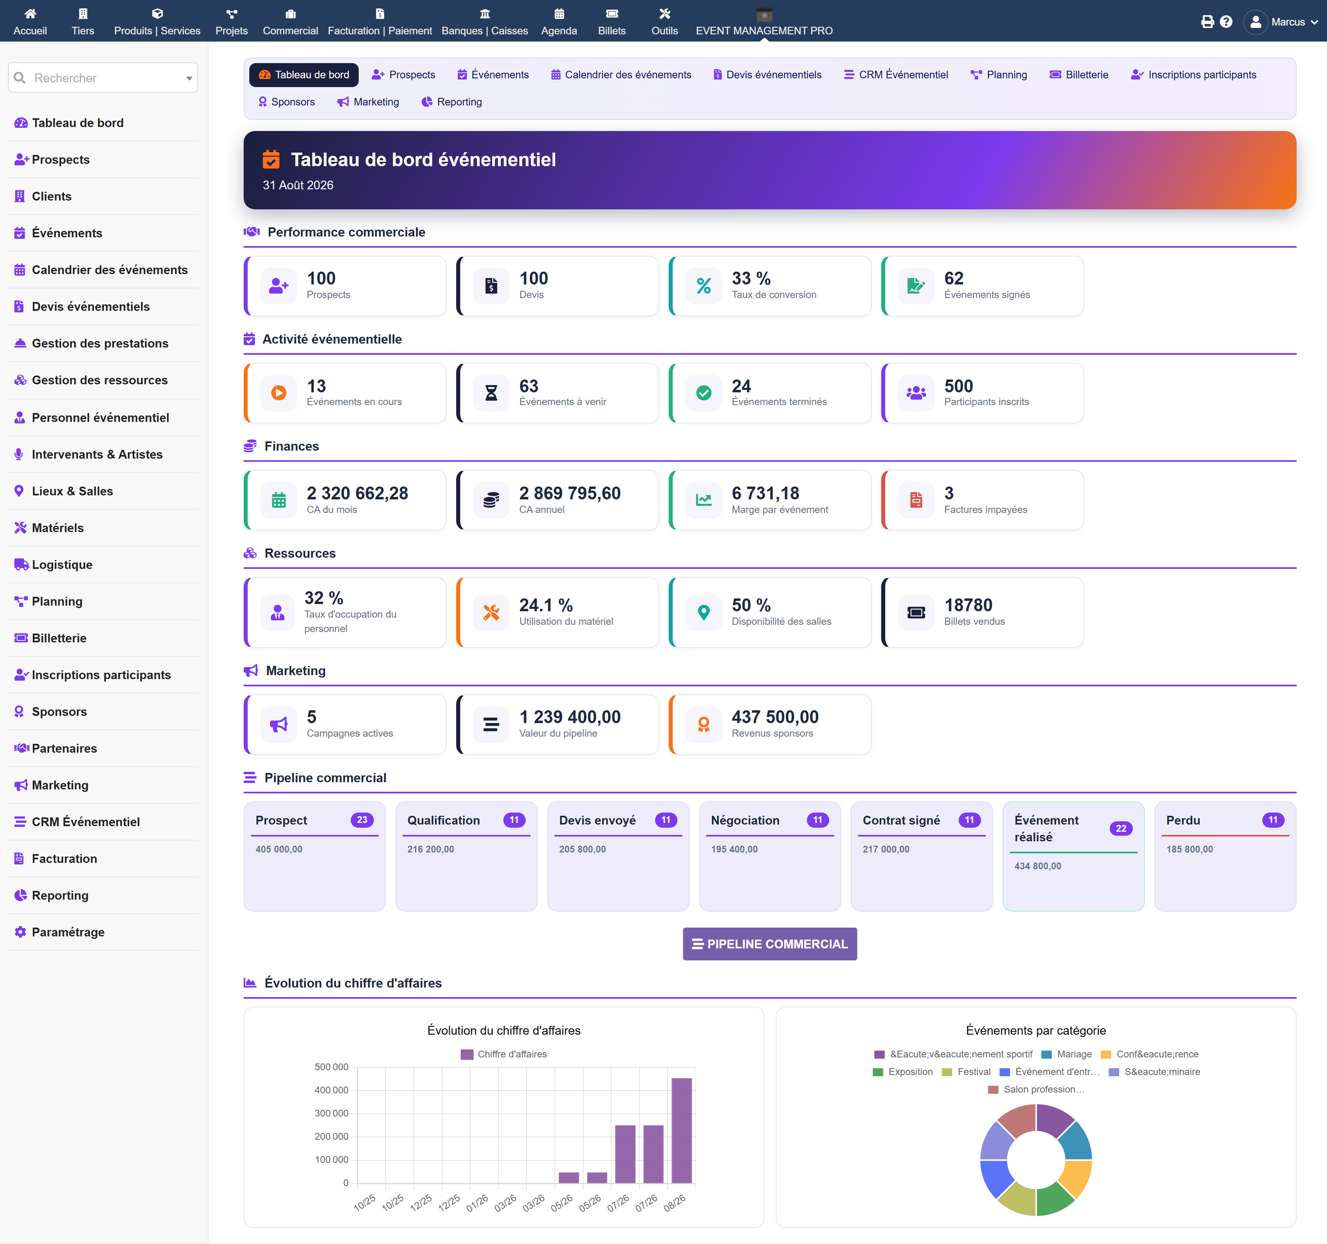1327x1244 pixels.
Task: Open the help question mark icon
Action: (x=1226, y=22)
